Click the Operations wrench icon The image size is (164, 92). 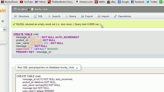[x=115, y=16]
